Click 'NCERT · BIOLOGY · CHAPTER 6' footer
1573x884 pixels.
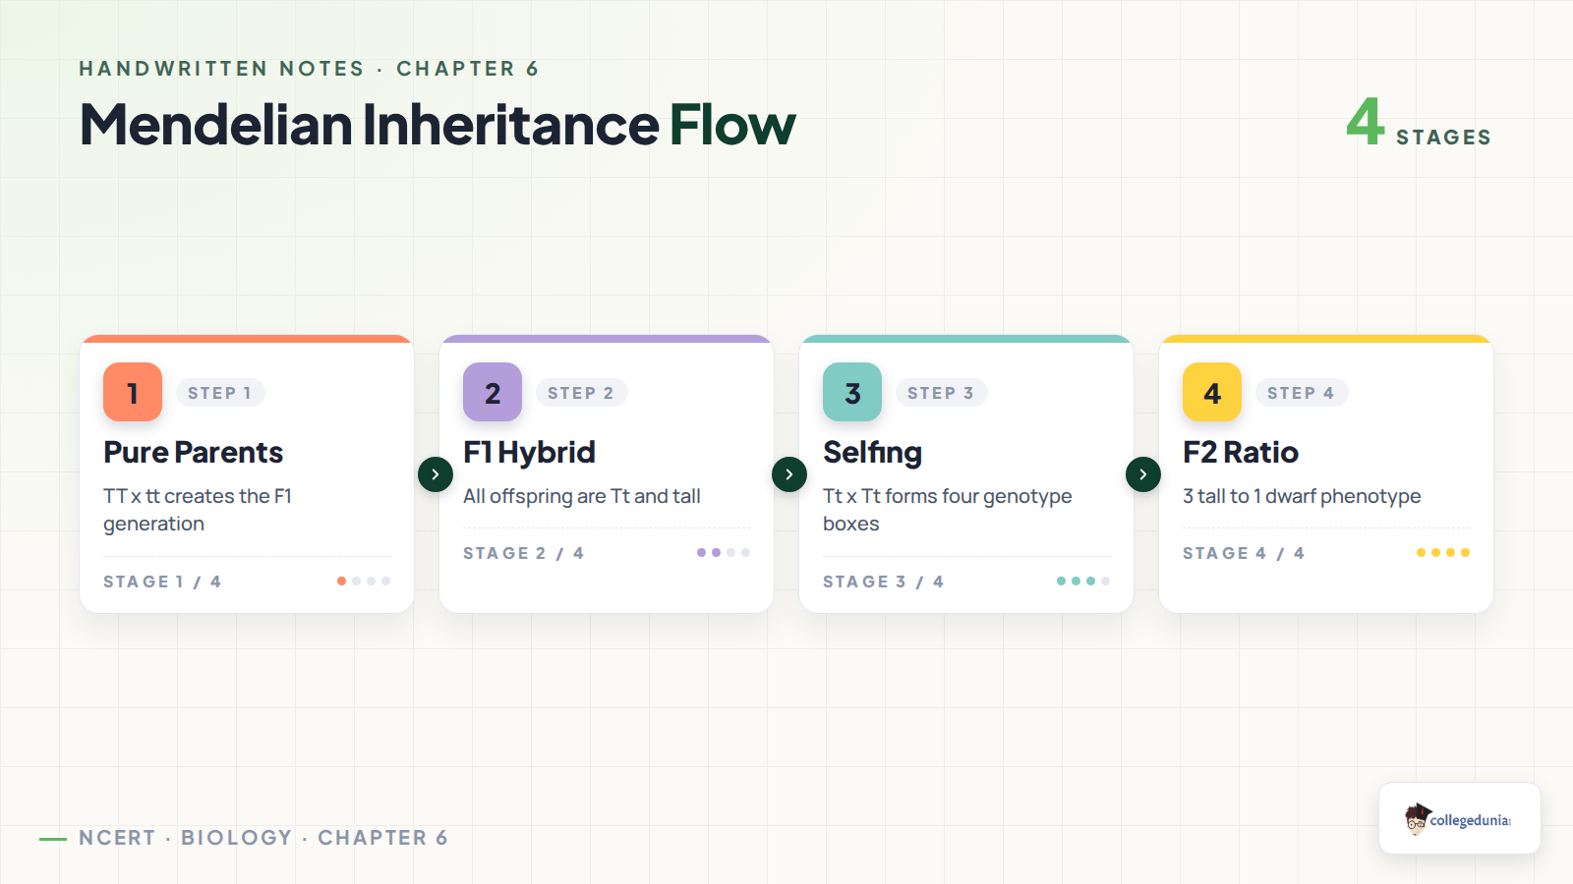(x=263, y=838)
